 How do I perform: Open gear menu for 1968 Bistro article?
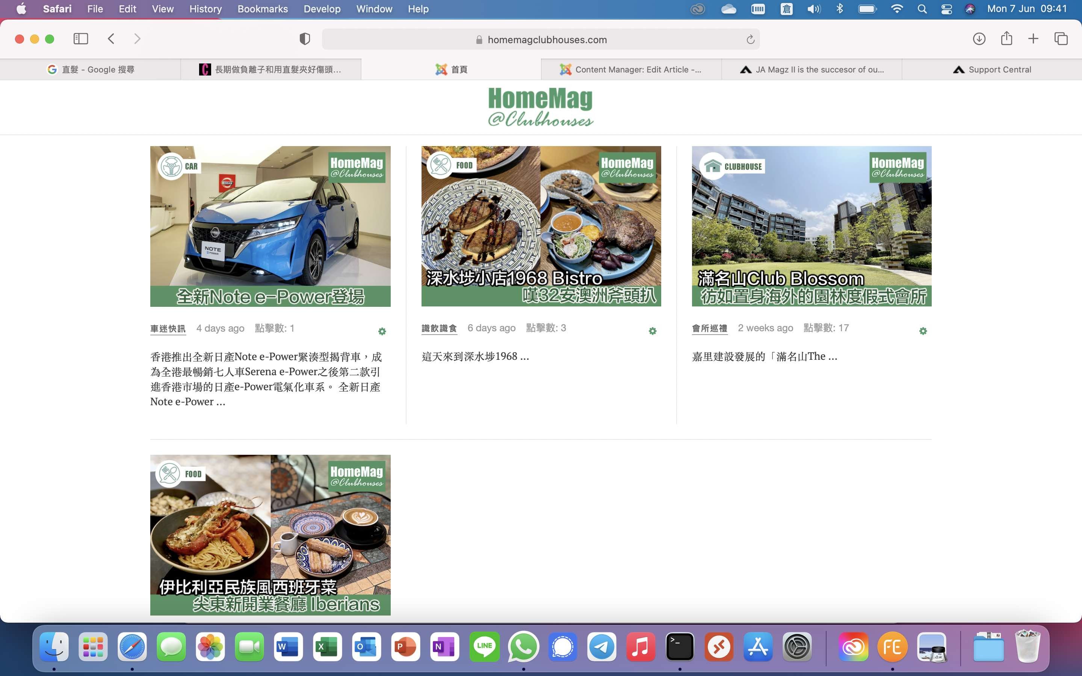(x=652, y=331)
